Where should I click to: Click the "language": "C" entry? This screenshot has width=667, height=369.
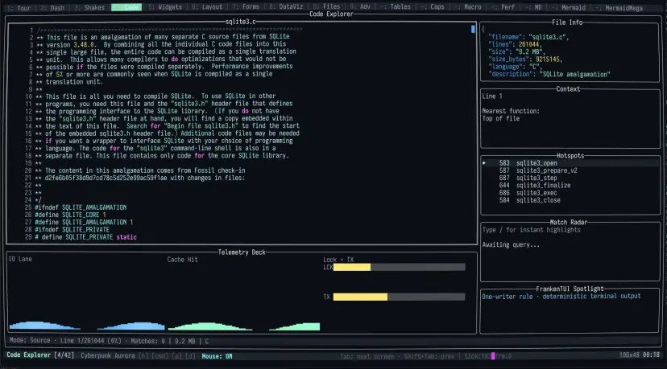(515, 67)
